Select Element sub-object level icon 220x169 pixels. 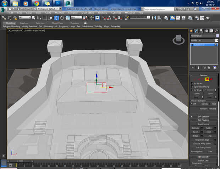coord(211,79)
